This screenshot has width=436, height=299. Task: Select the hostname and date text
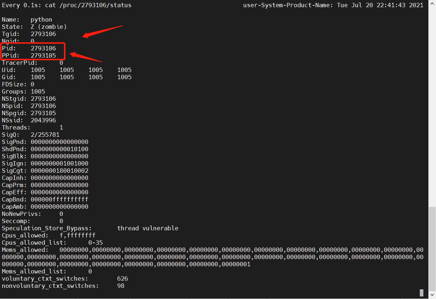[333, 5]
